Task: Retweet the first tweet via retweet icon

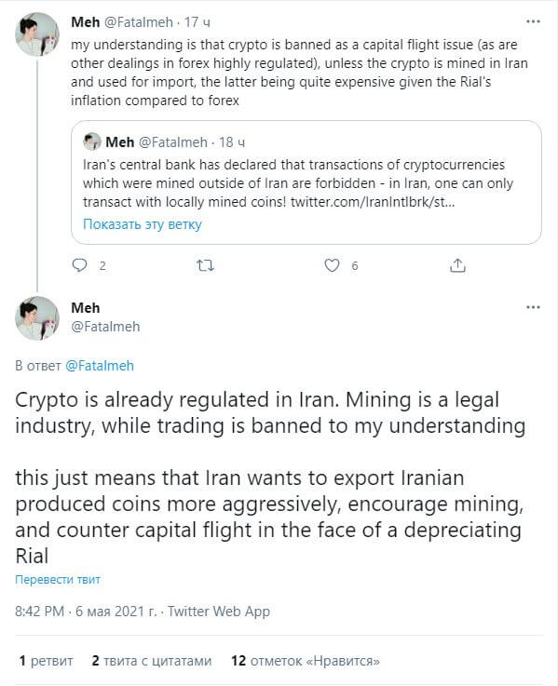Action: click(205, 265)
